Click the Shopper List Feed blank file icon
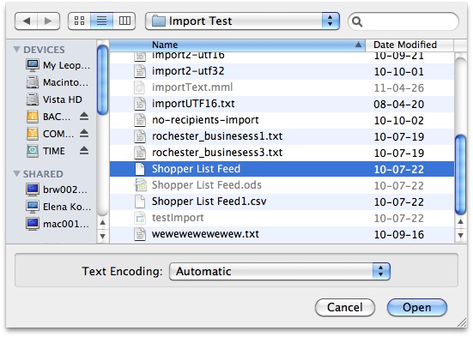 [x=140, y=169]
